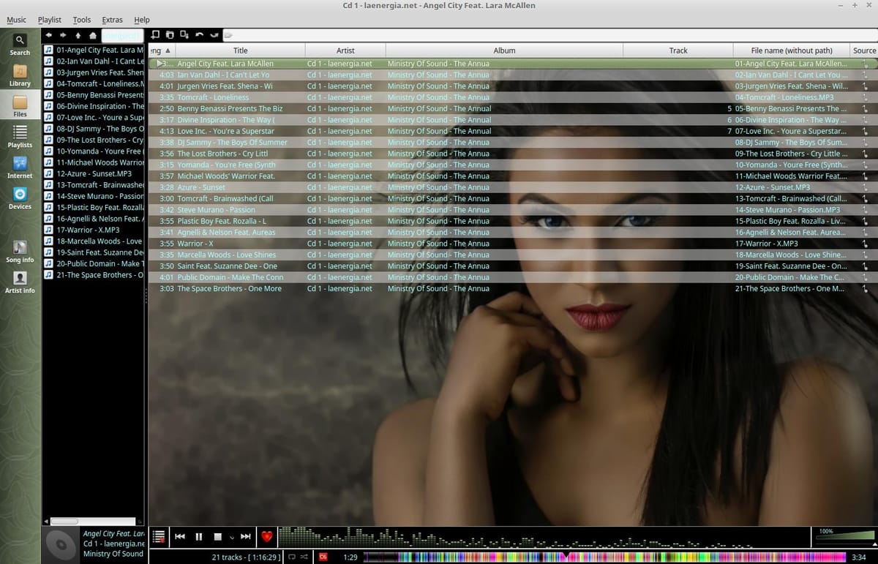Show the Song info panel
878x564 pixels.
[20, 252]
